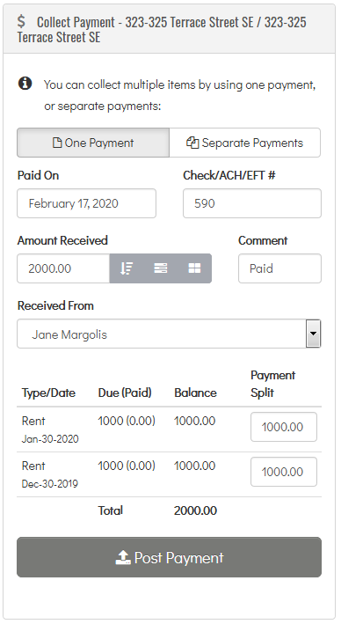Click the document icon on One Payment

click(57, 143)
